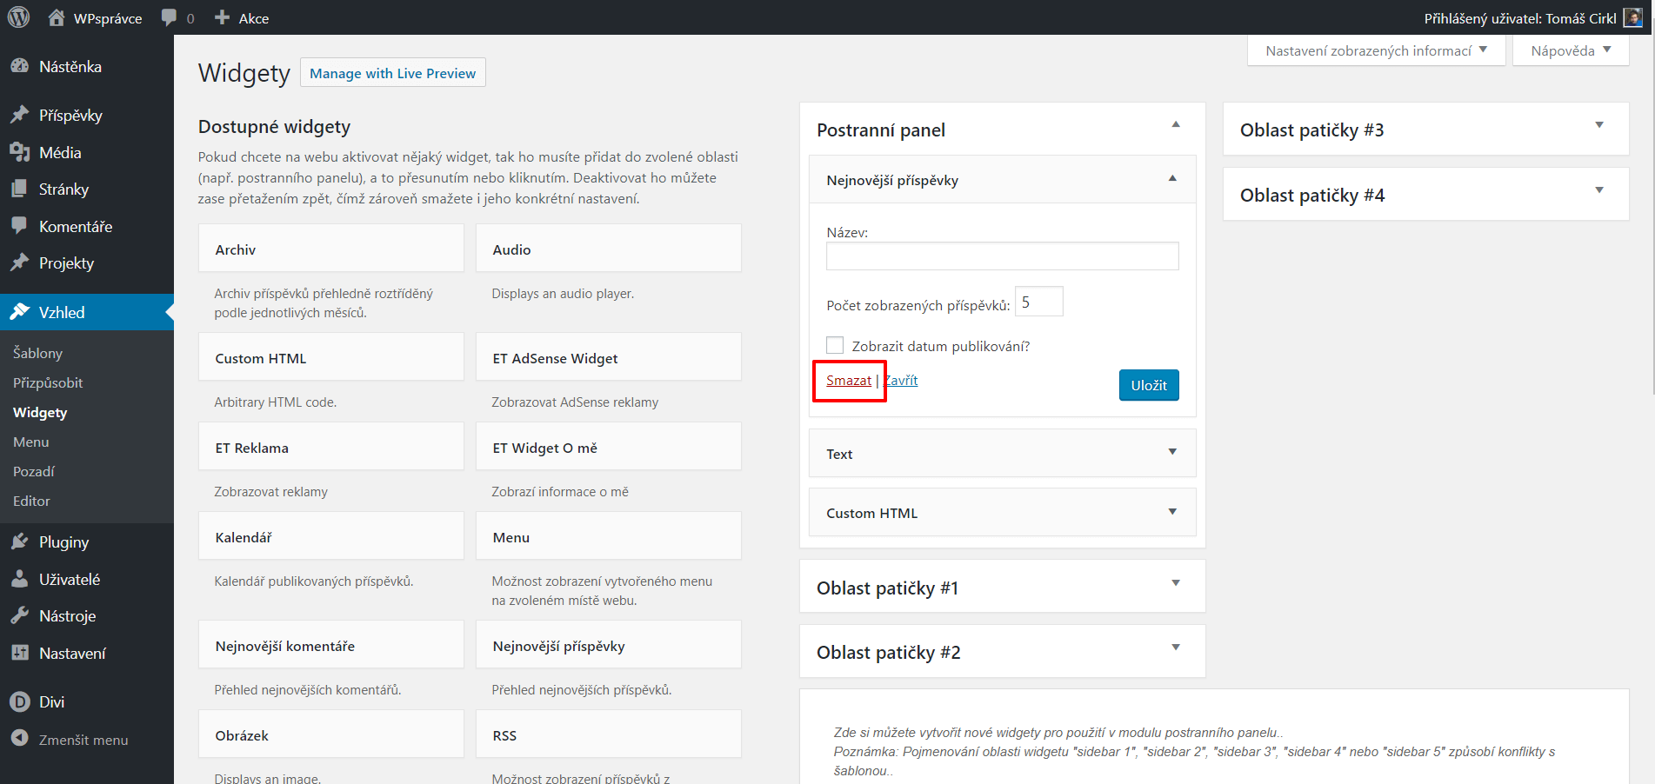Click the Manage with Live Preview button
This screenshot has height=784, width=1655.
click(392, 73)
